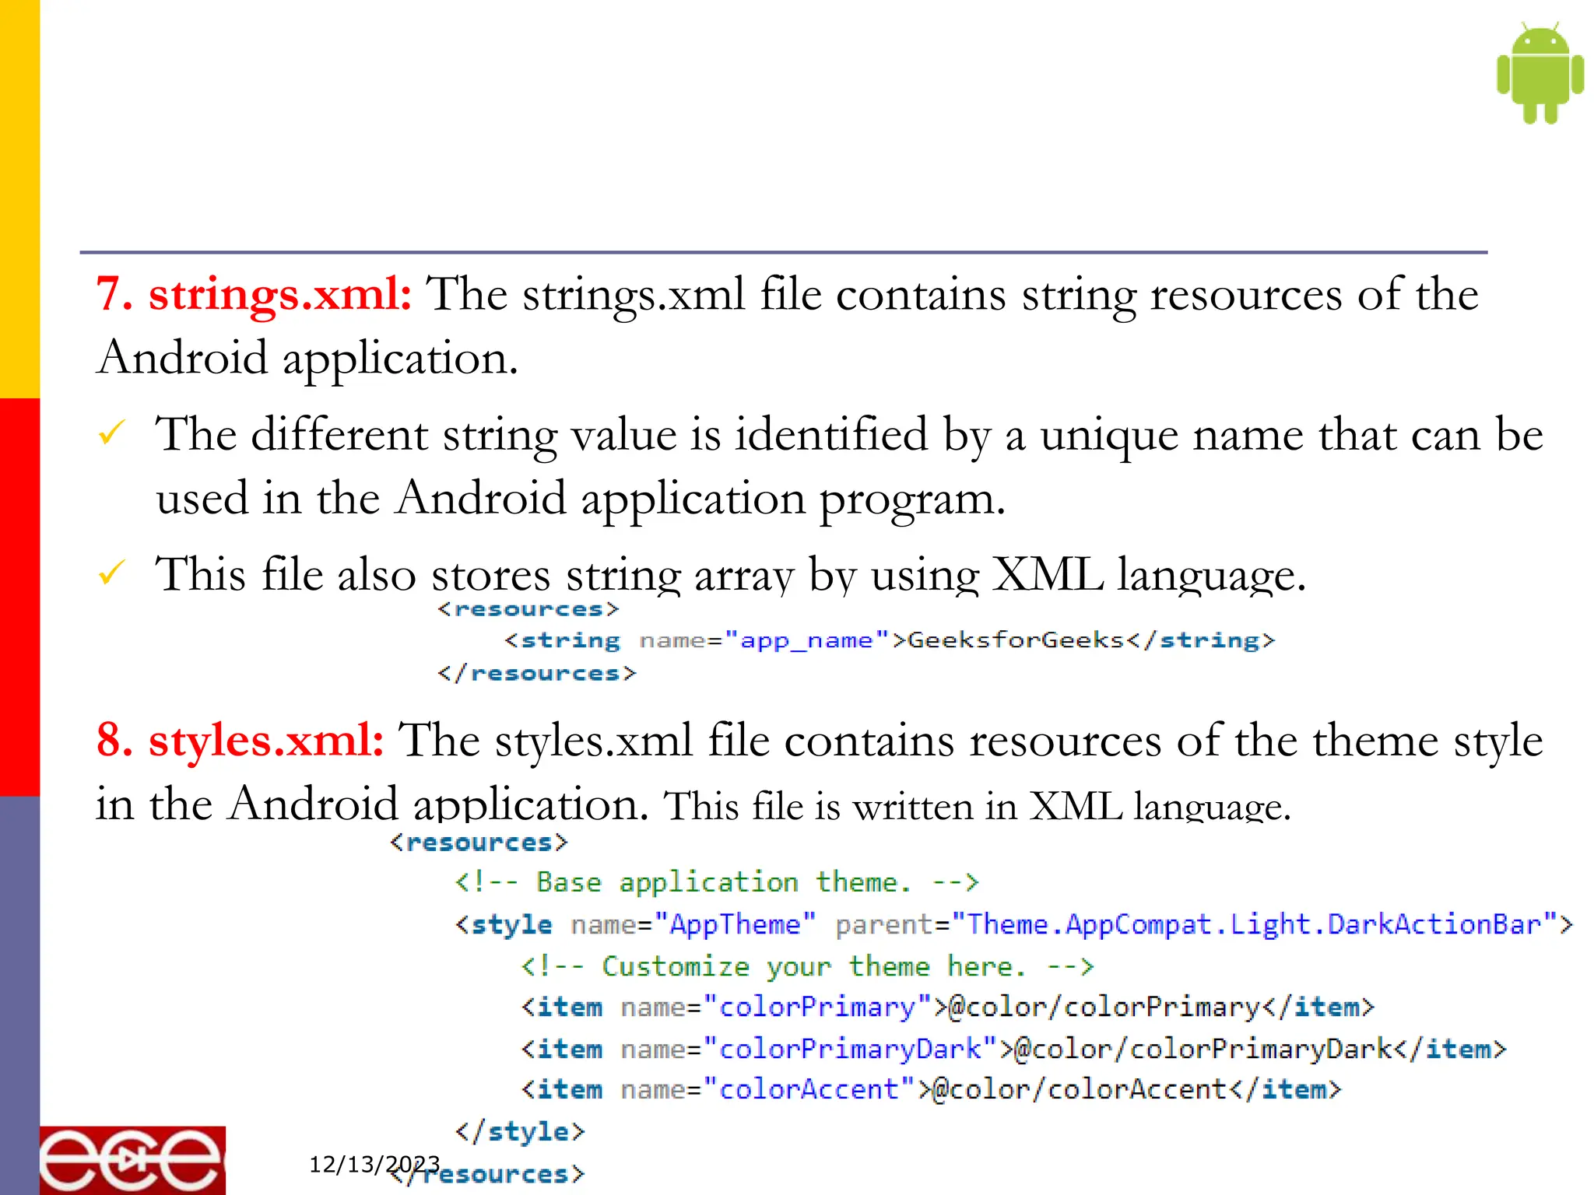Click the line 'used in the Android application program.'
The width and height of the screenshot is (1594, 1195).
point(581,499)
